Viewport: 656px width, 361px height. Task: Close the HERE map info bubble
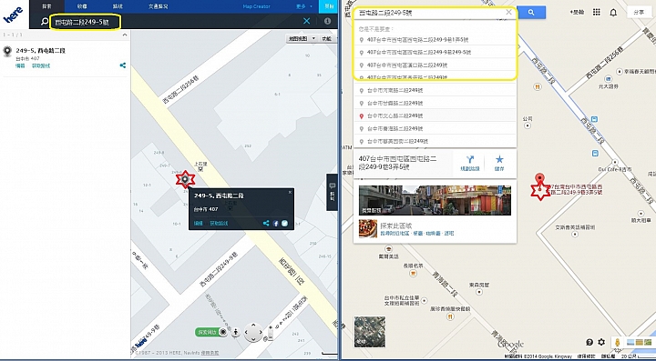tap(290, 193)
